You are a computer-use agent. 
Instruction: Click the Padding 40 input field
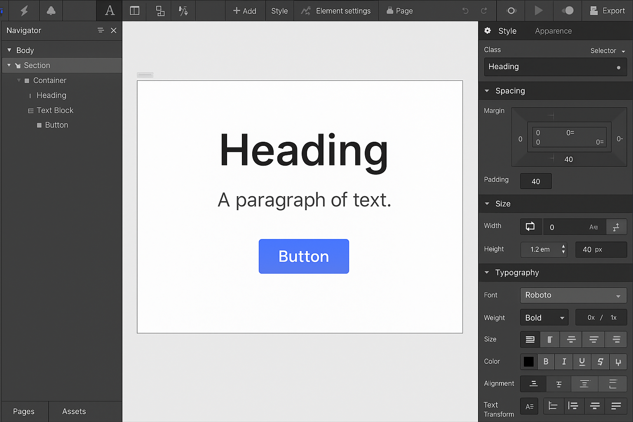[536, 181]
